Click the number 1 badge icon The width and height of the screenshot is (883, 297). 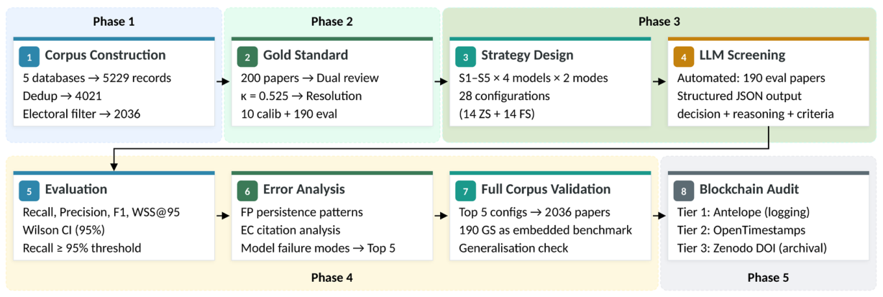point(29,56)
